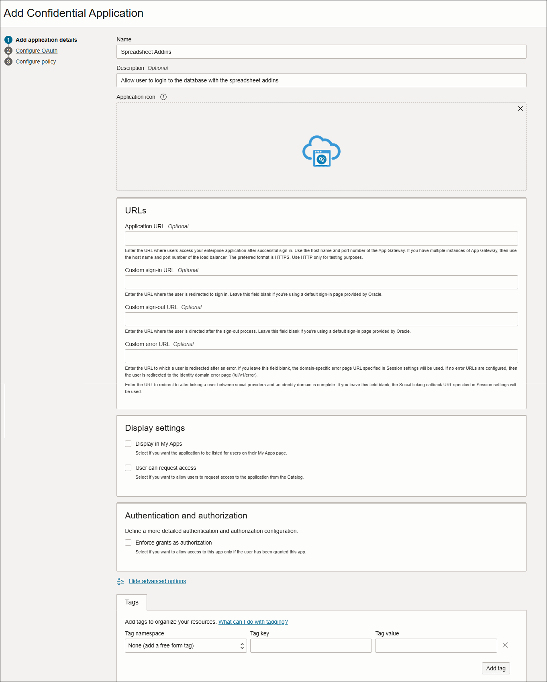Collapse section via Hide advanced options
The image size is (547, 682).
[157, 581]
